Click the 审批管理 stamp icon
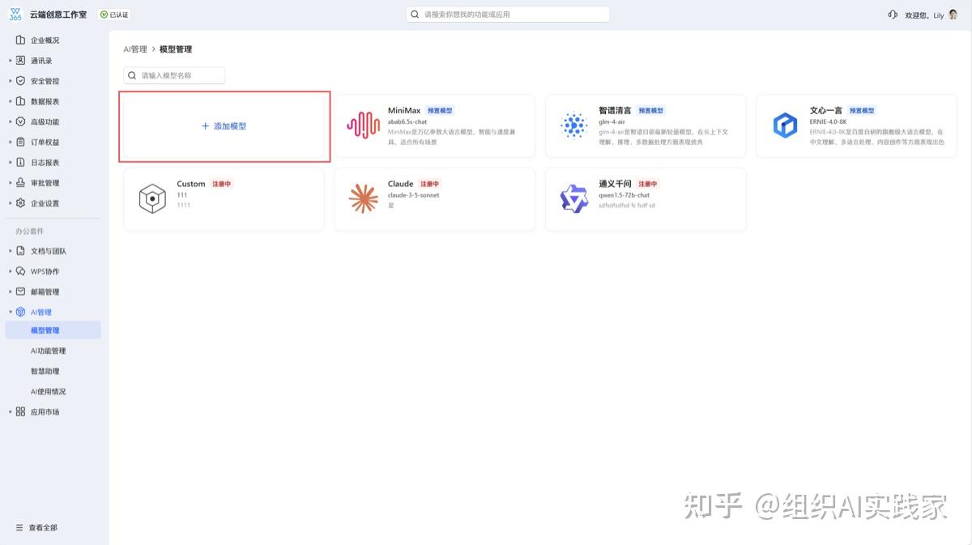 pos(21,182)
